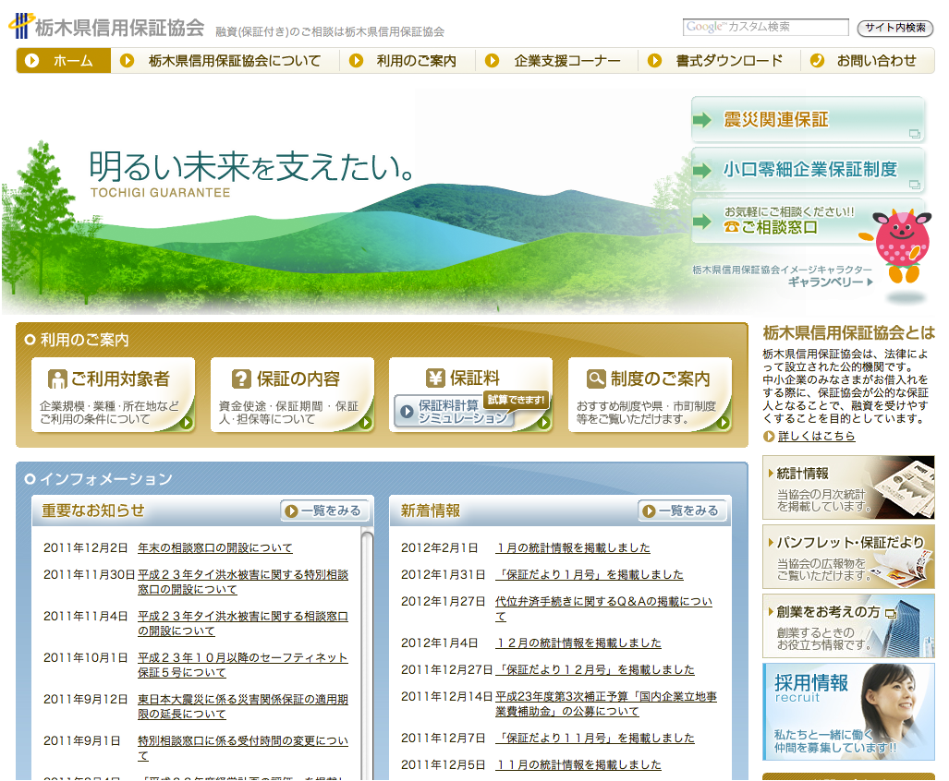This screenshot has height=781, width=949.
Task: Click the 重要なお知らせ list scrollbar
Action: 367,646
